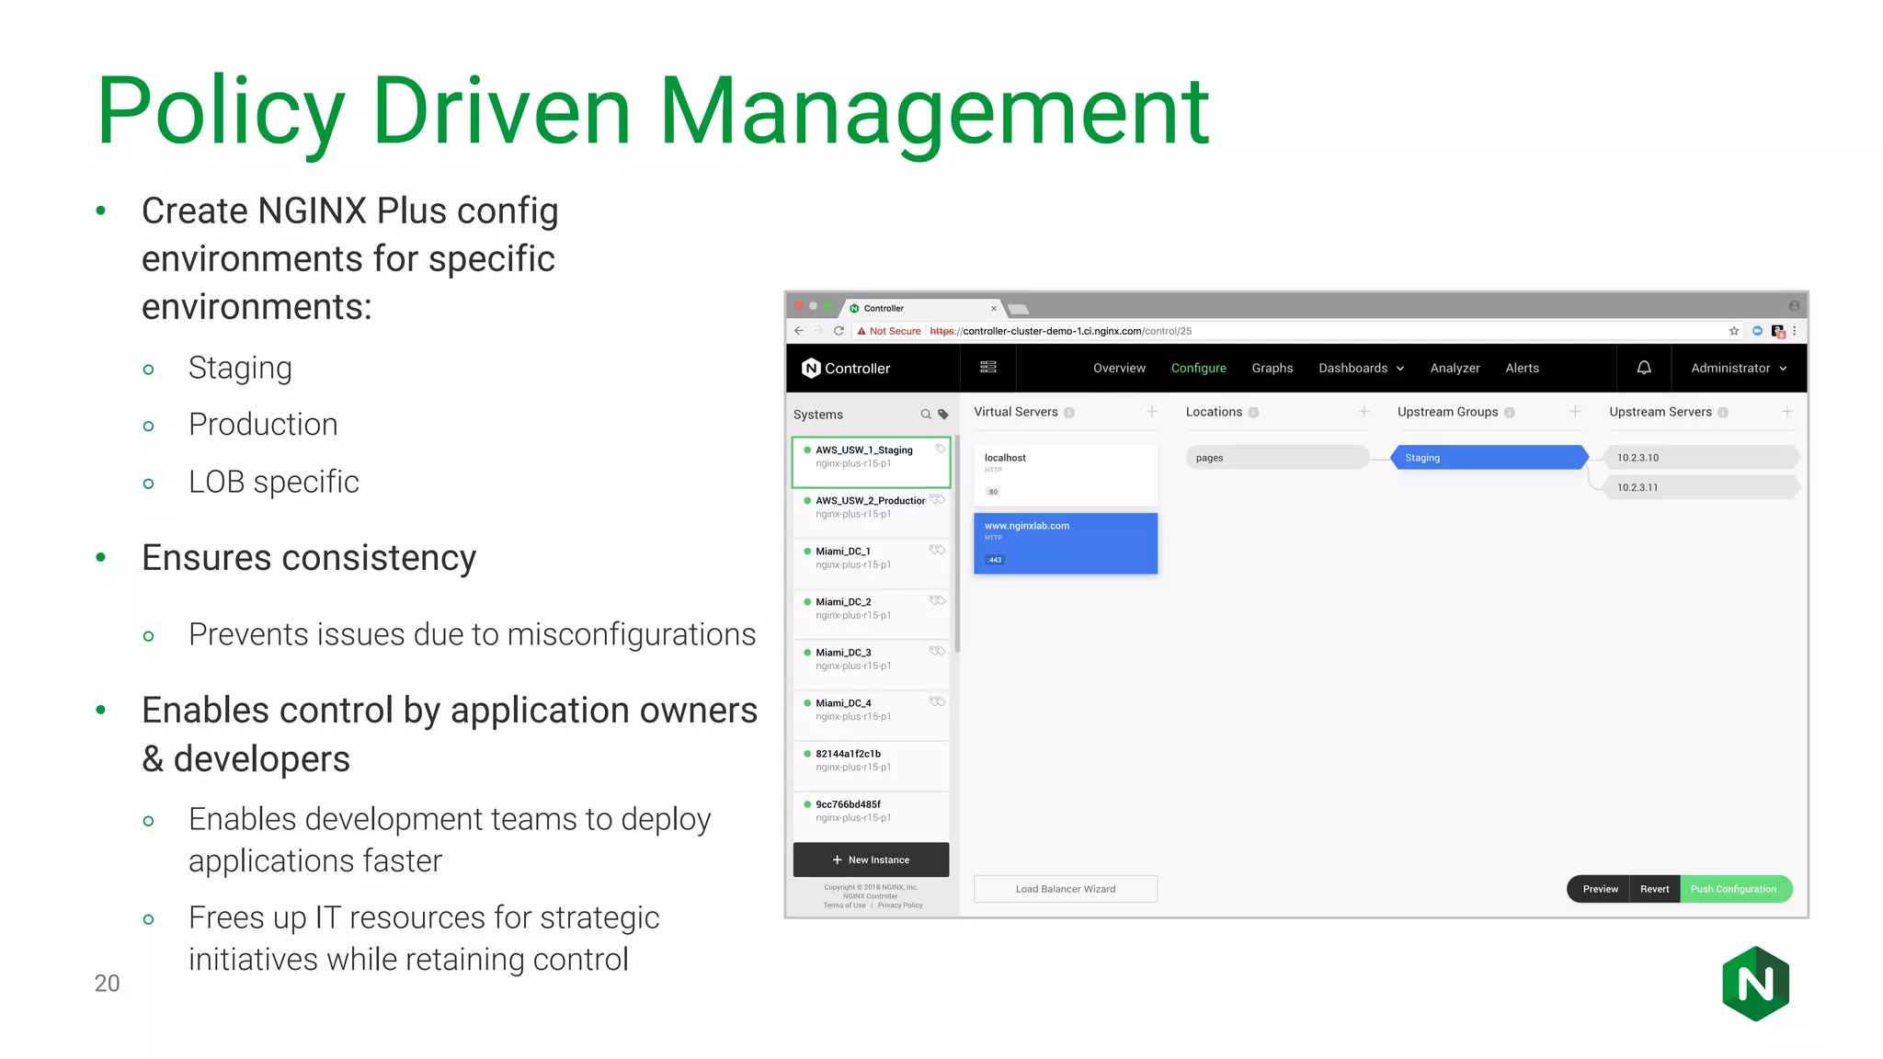Open the server list icon in navbar
Image resolution: width=1883 pixels, height=1059 pixels.
click(988, 367)
